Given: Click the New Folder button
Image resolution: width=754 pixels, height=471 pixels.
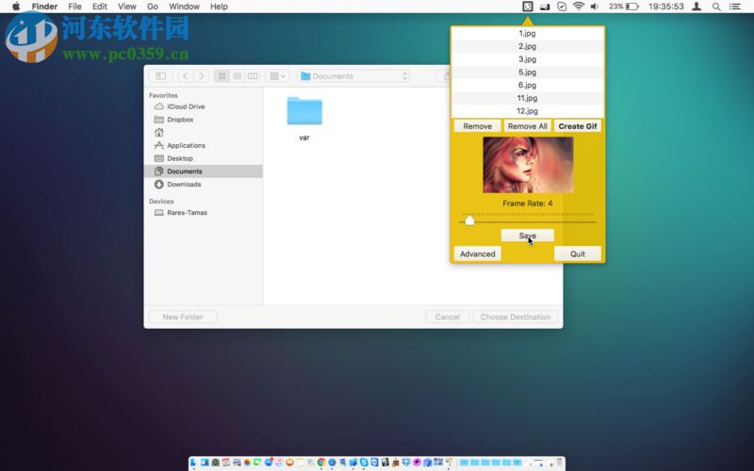Looking at the screenshot, I should coord(183,317).
